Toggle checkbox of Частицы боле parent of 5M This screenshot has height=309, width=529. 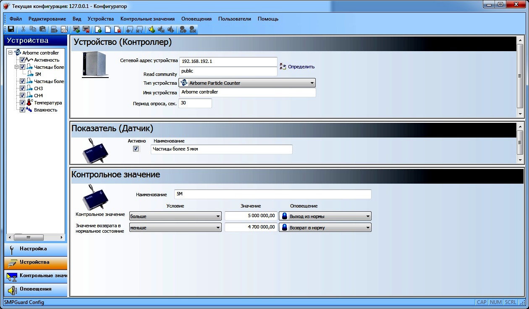click(23, 67)
